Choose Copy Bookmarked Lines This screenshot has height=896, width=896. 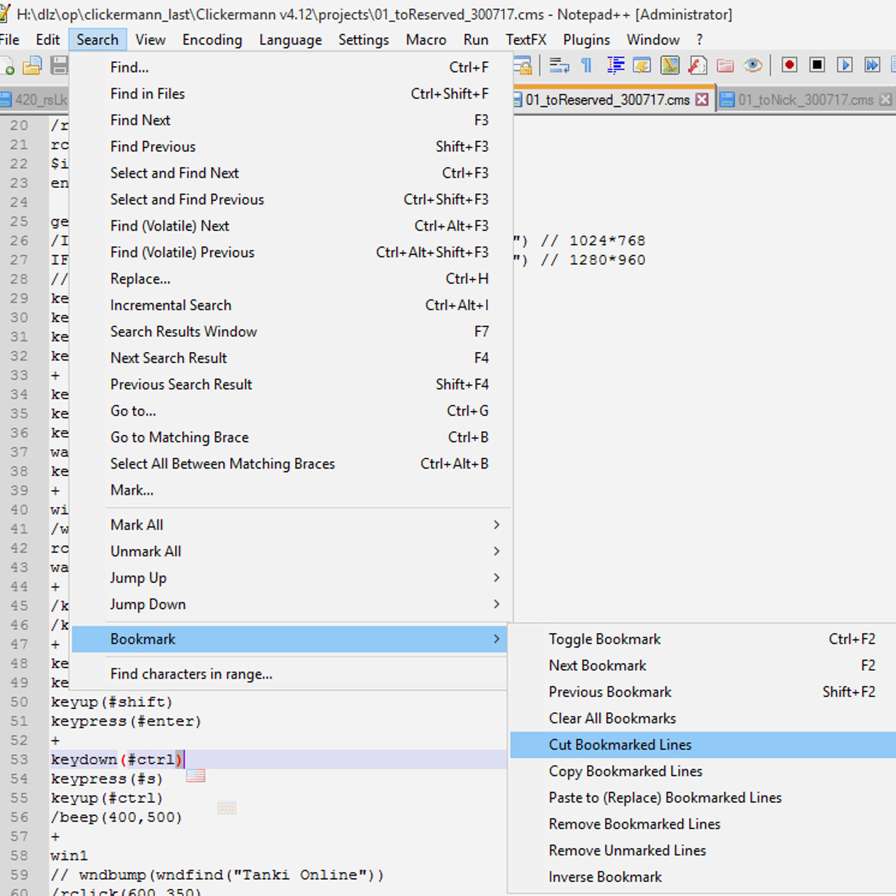pyautogui.click(x=703, y=771)
